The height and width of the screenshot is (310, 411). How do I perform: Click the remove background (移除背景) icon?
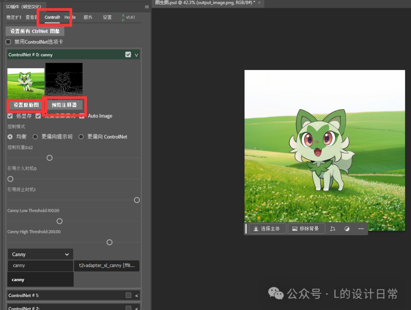click(x=306, y=229)
